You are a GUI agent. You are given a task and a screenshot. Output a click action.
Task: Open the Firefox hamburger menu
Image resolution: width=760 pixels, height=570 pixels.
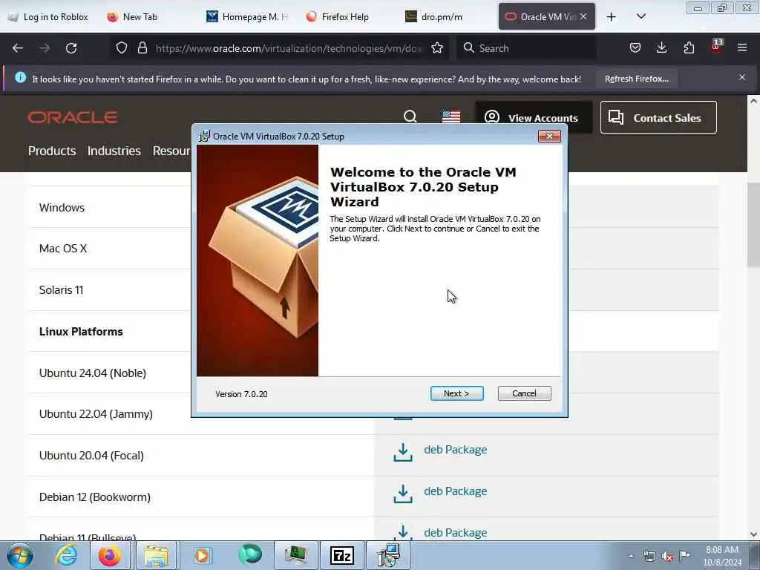point(742,47)
